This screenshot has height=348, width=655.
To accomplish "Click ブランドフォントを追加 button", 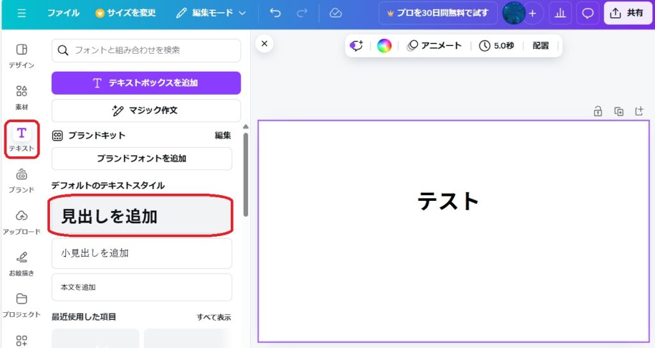I will [141, 159].
